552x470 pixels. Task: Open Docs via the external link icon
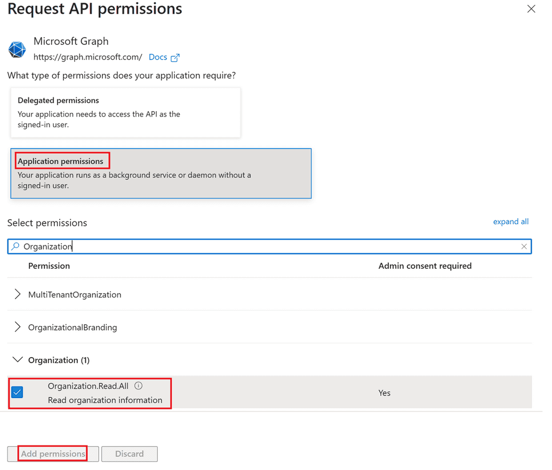pos(175,57)
